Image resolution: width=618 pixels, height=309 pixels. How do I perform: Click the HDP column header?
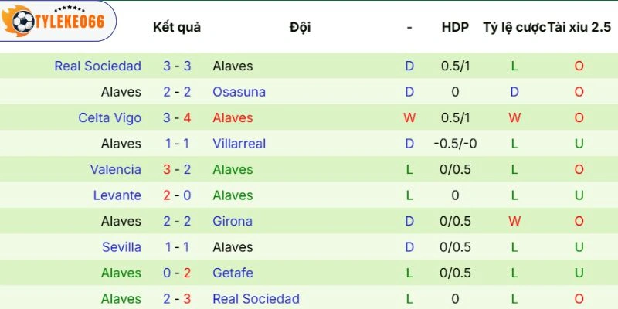coord(455,27)
